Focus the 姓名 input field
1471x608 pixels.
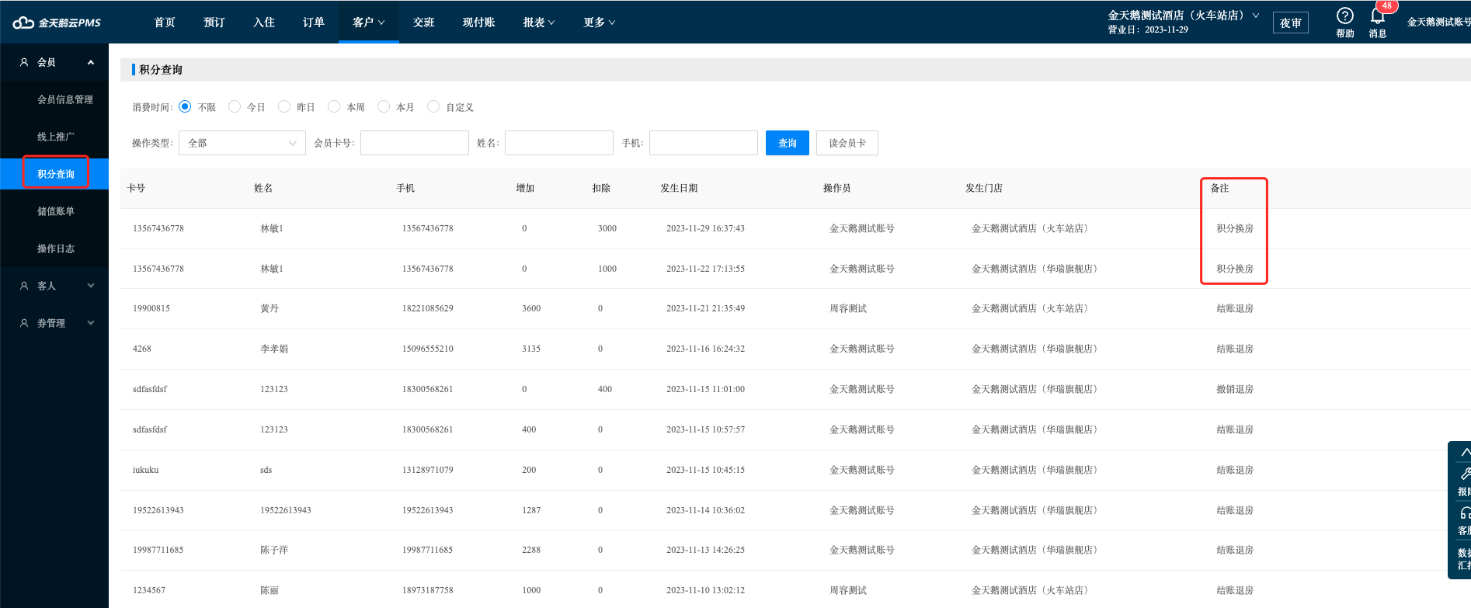pyautogui.click(x=559, y=143)
